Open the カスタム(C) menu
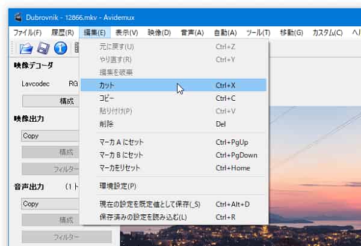 click(x=327, y=32)
